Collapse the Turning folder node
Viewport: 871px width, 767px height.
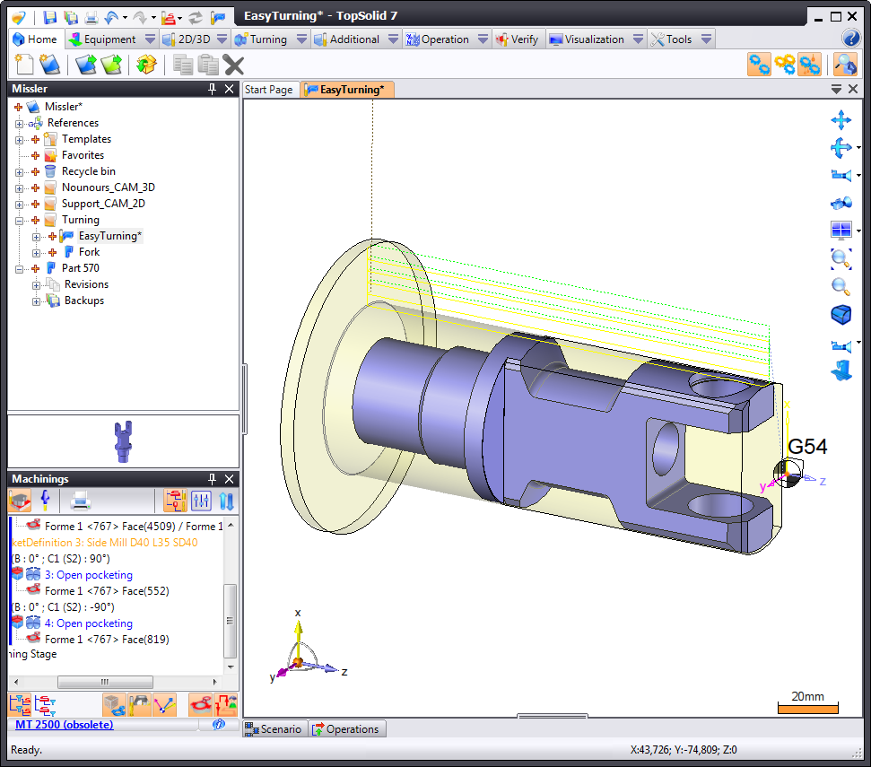[20, 220]
